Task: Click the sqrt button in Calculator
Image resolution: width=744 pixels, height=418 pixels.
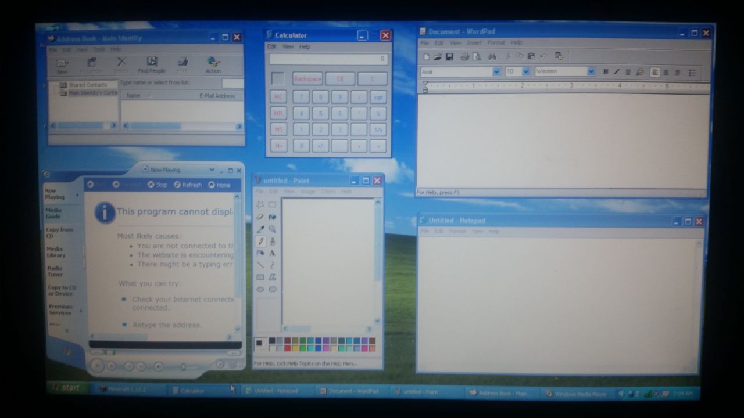Action: click(x=378, y=97)
